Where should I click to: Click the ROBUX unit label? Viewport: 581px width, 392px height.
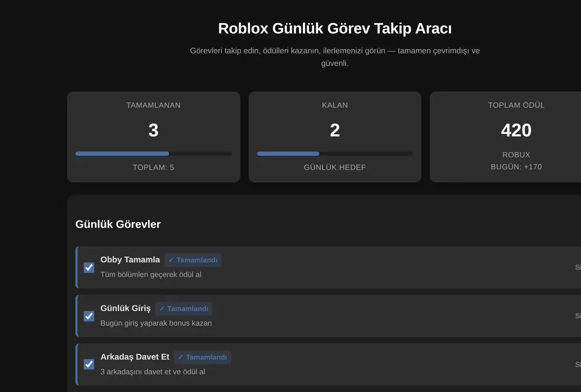[516, 155]
